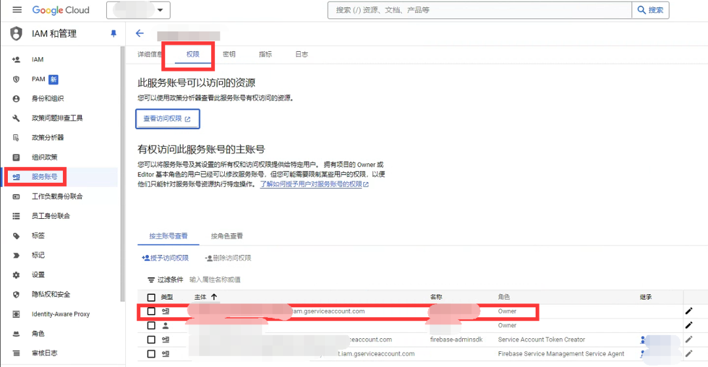Switch to the 权限 tab
The width and height of the screenshot is (708, 367).
(193, 54)
